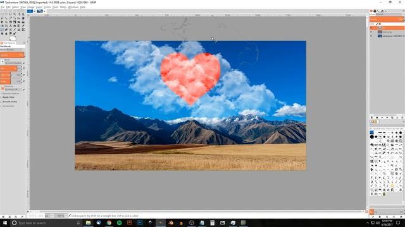The width and height of the screenshot is (405, 227).
Task: Click the Windows taskbar search box
Action: click(46, 223)
